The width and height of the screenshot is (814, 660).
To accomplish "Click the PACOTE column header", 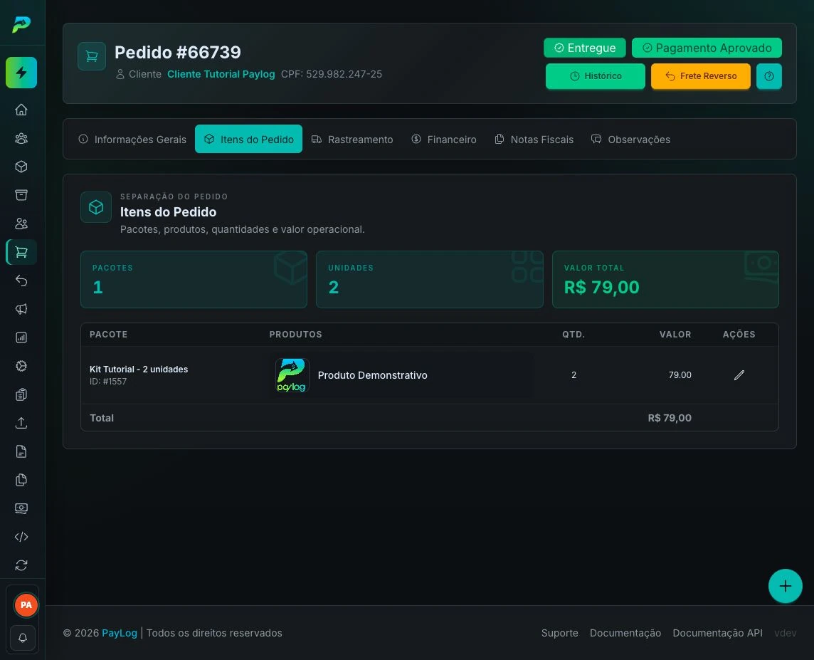I will (x=108, y=335).
